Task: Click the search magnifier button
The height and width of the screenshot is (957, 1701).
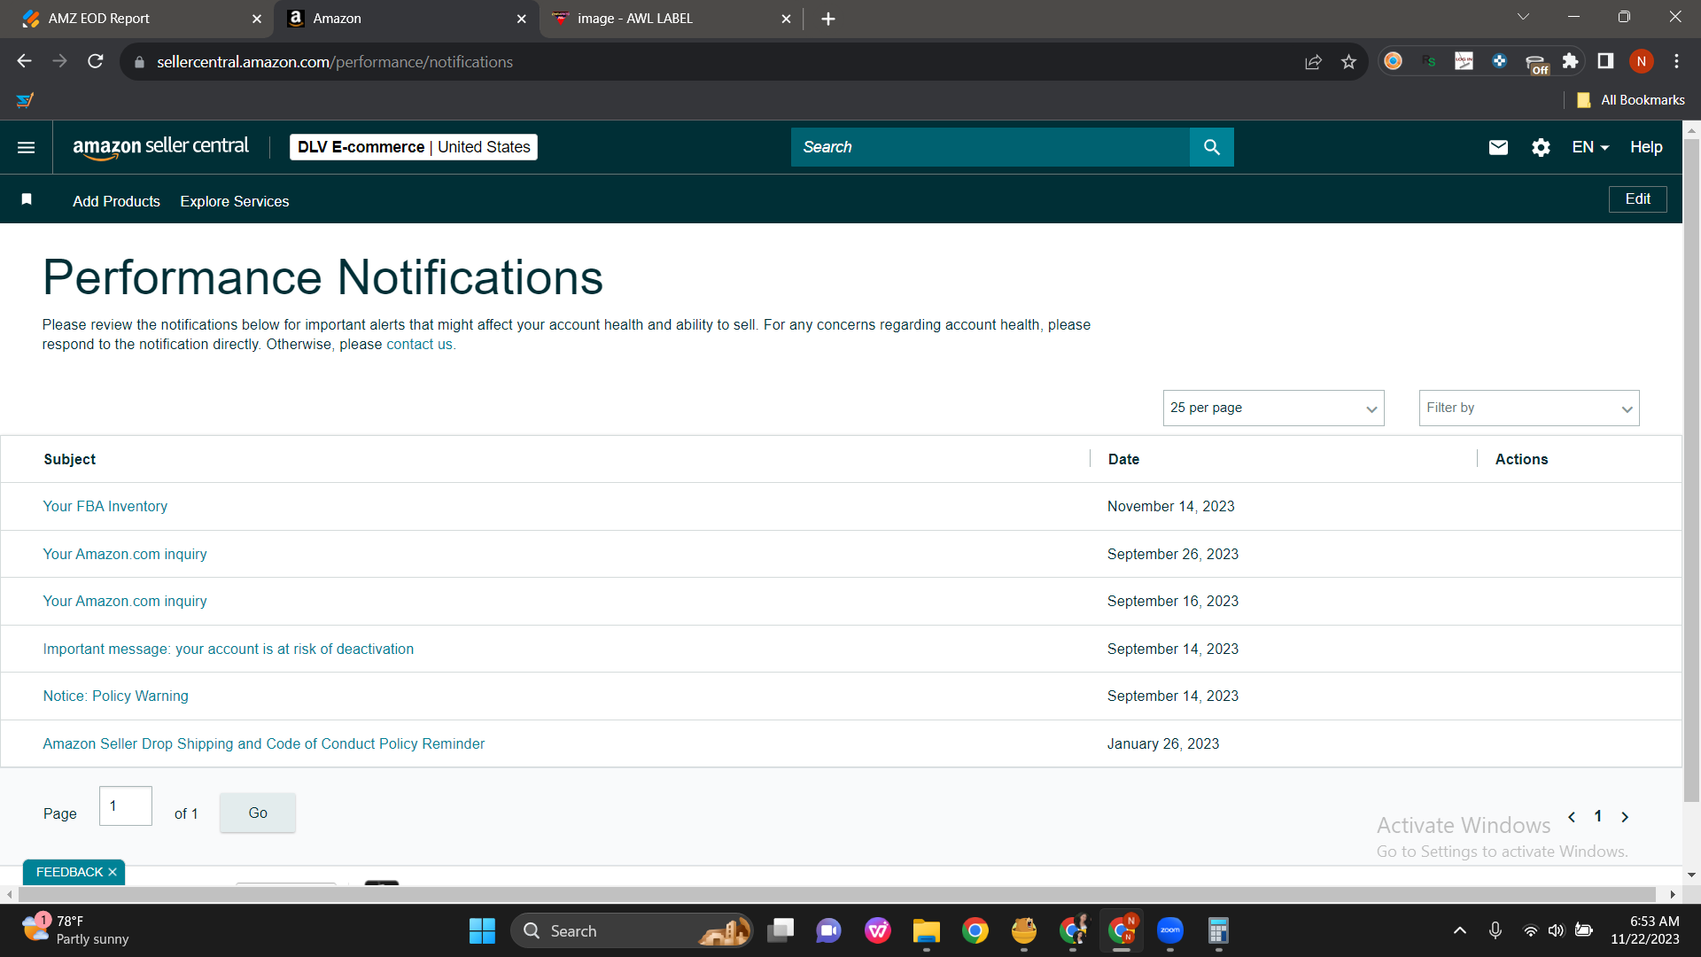Action: click(x=1211, y=147)
